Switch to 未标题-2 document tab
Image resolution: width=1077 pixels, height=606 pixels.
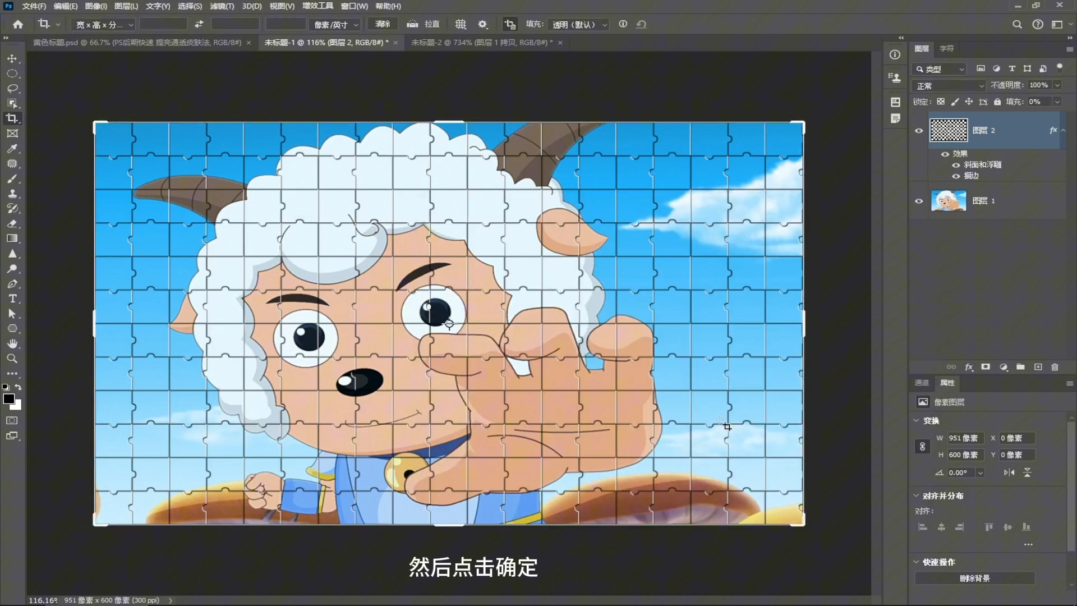click(481, 43)
